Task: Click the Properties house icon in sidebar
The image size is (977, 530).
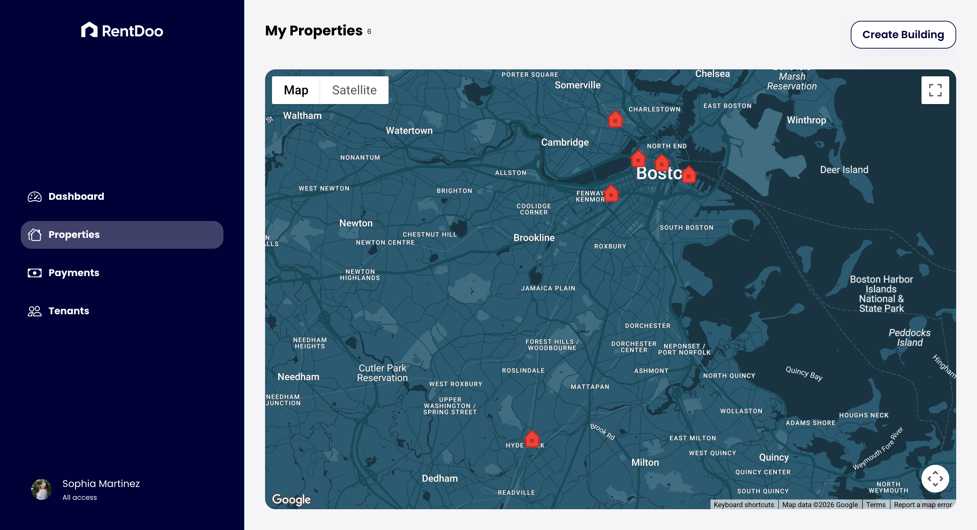Action: click(34, 235)
